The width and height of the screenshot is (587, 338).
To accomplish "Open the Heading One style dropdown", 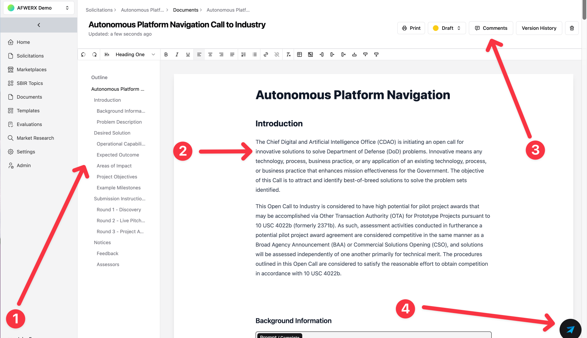I will click(x=130, y=54).
